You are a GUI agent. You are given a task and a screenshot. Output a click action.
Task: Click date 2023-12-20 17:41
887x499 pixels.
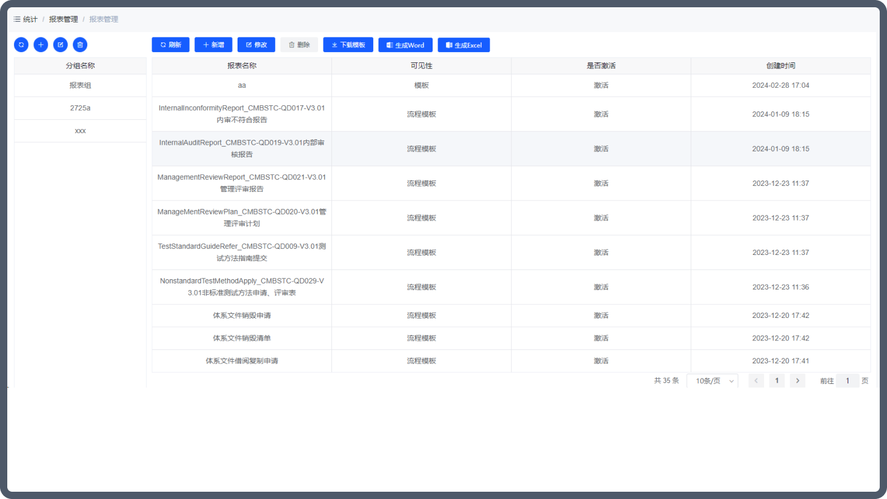[781, 361]
